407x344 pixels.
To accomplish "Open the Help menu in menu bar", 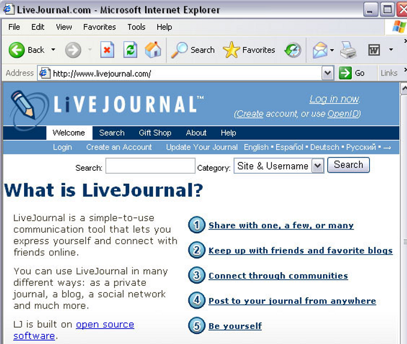I will tap(164, 27).
